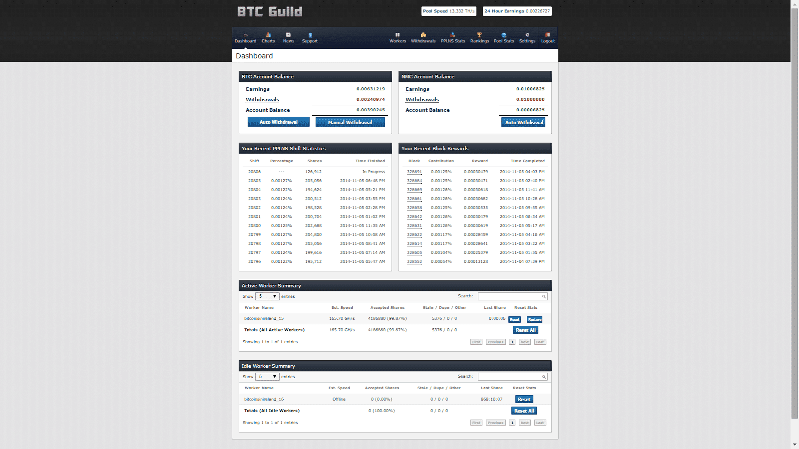Click the 24 Hour Earnings box

(x=517, y=11)
